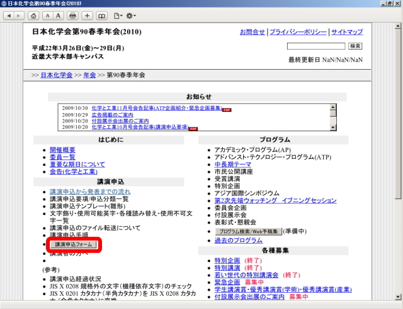Decrease text size with small A
403x309 pixels.
pos(48,16)
